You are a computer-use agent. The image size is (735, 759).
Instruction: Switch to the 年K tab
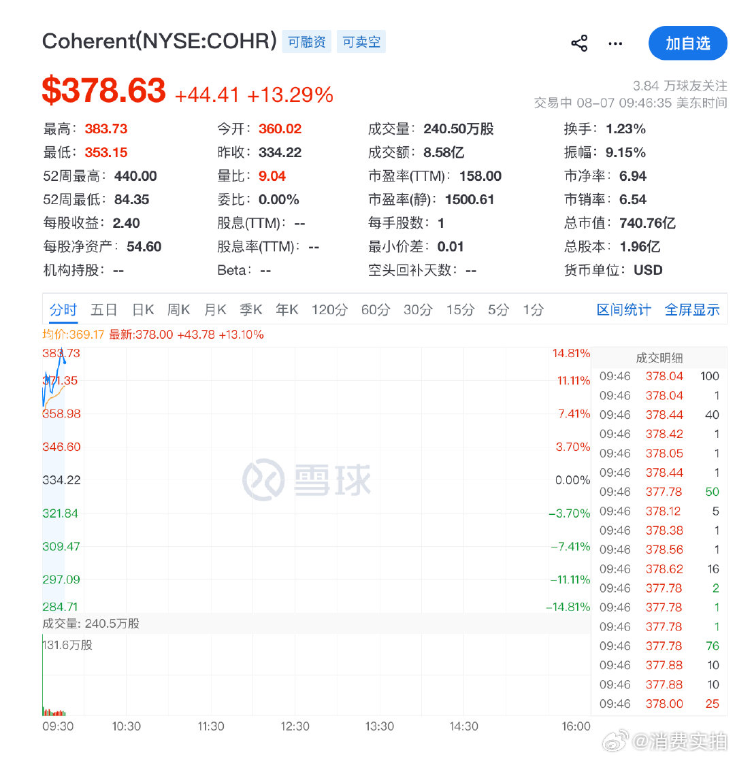[x=287, y=310]
